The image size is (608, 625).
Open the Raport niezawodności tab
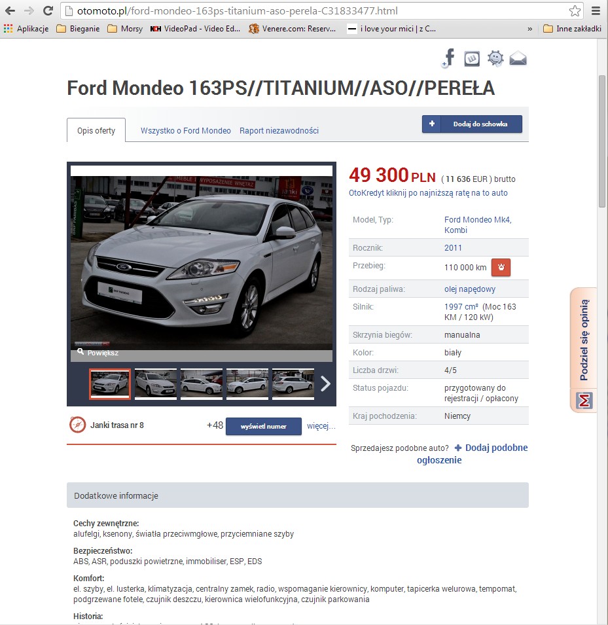pyautogui.click(x=279, y=131)
